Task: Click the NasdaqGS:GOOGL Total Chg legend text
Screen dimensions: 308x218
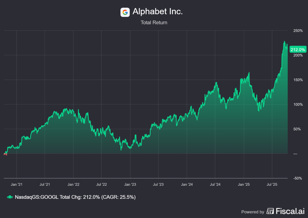Action: (x=75, y=197)
